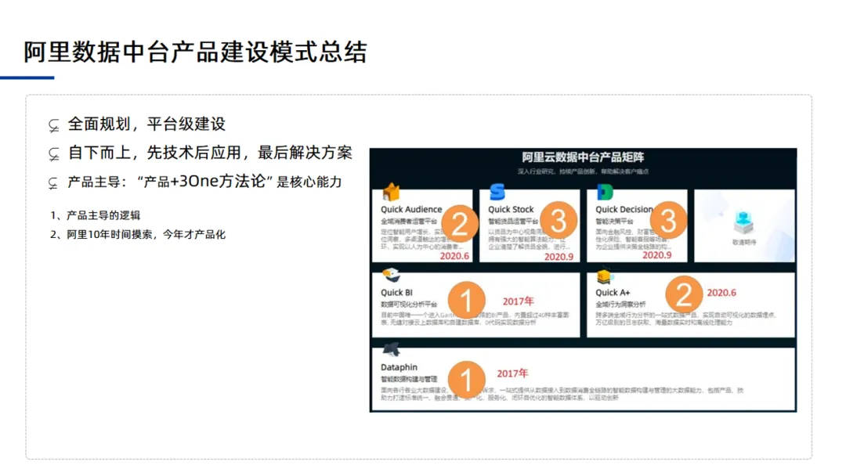Click the line 2、阿里10年时间摸索
The width and height of the screenshot is (846, 476).
[138, 235]
